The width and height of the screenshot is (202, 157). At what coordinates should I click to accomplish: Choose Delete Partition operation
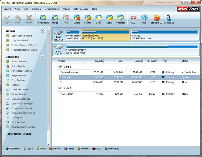pyautogui.click(x=19, y=66)
